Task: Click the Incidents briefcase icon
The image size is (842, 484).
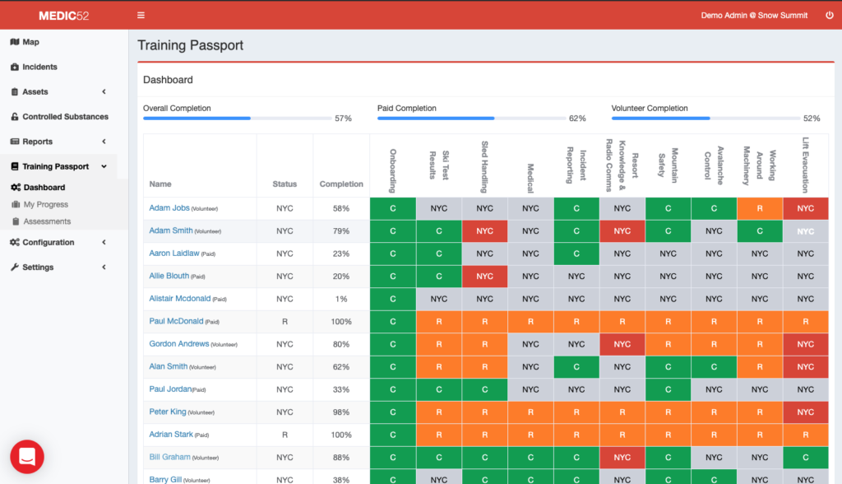Action: 15,67
